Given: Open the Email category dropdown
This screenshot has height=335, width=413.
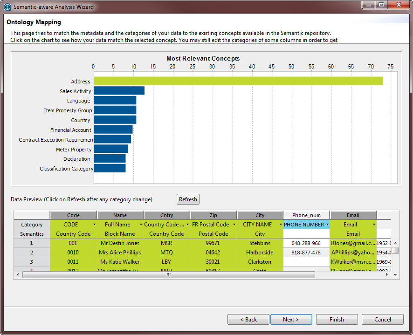Looking at the screenshot, I should coord(374,225).
